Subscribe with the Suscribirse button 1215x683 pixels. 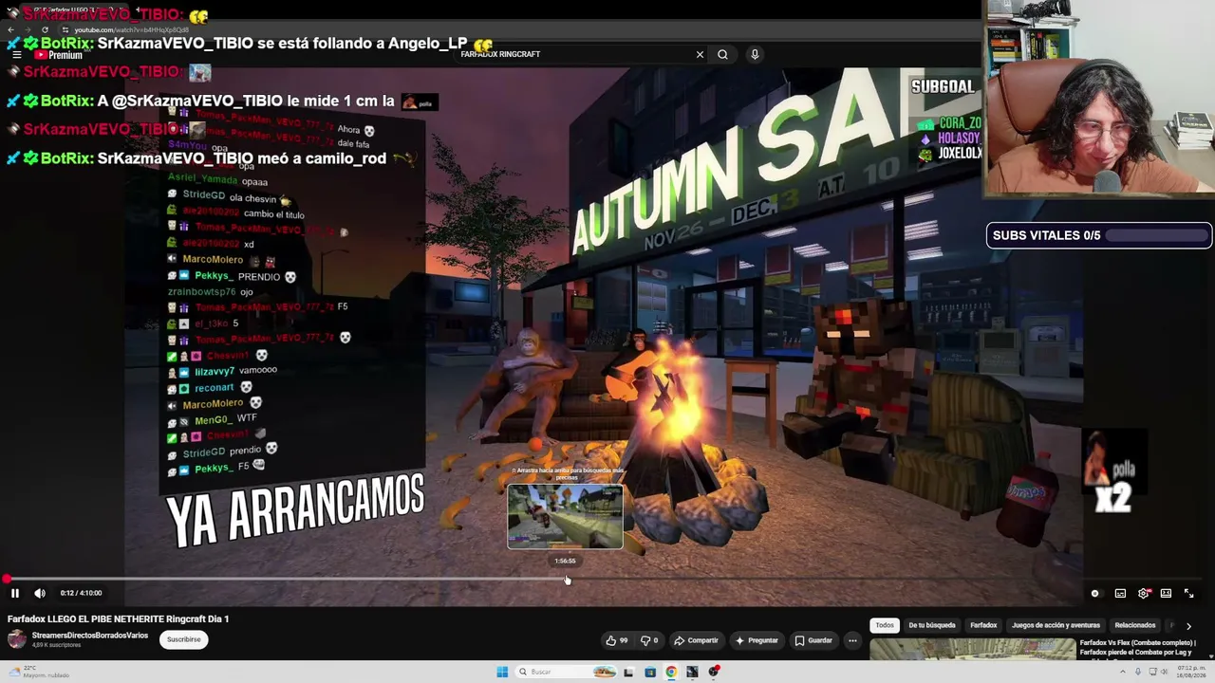click(x=184, y=639)
